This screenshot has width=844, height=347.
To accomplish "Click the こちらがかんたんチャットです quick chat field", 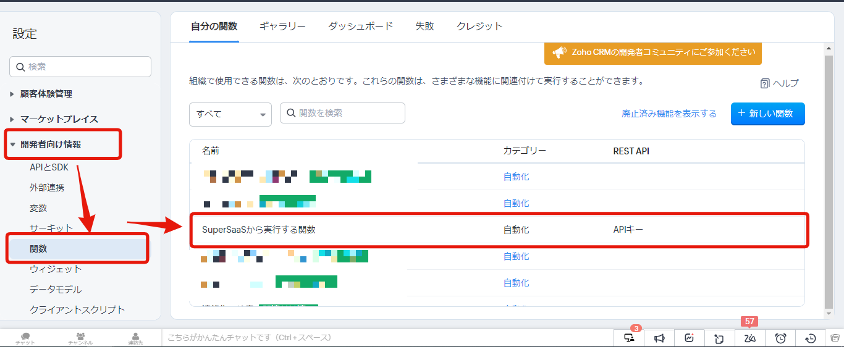I will click(x=387, y=338).
